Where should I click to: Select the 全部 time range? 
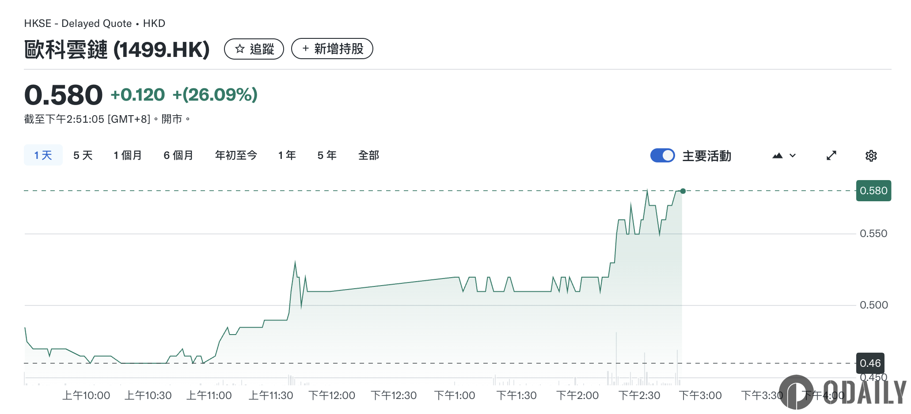(x=368, y=155)
